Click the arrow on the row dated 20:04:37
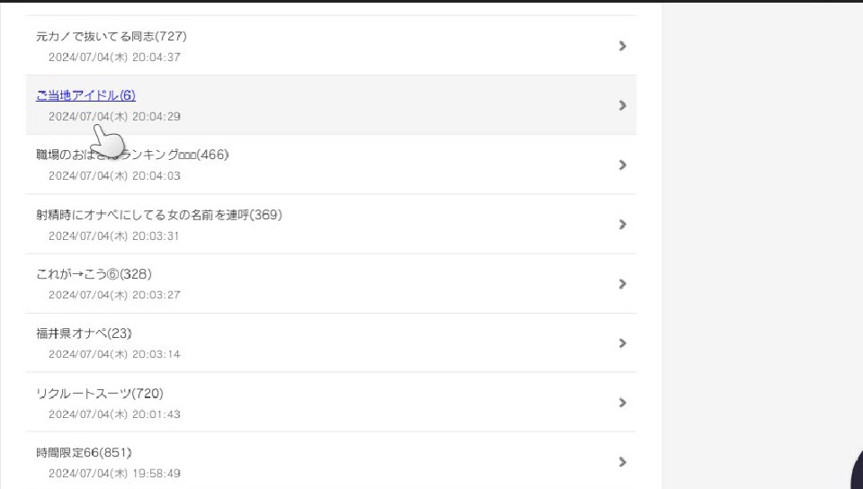This screenshot has width=863, height=489. 622,46
